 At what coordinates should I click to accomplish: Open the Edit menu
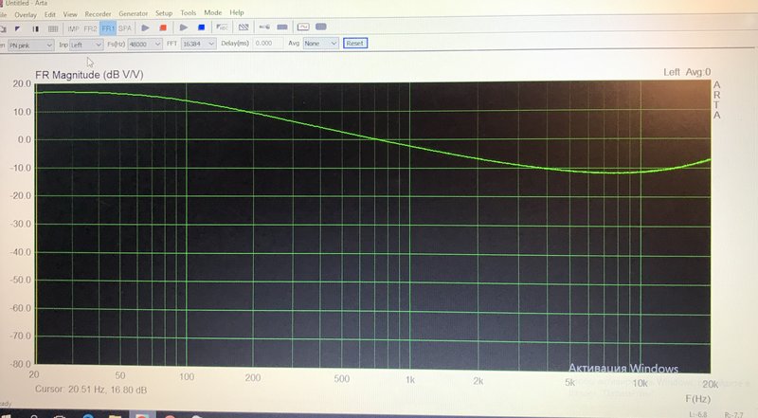[x=50, y=14]
